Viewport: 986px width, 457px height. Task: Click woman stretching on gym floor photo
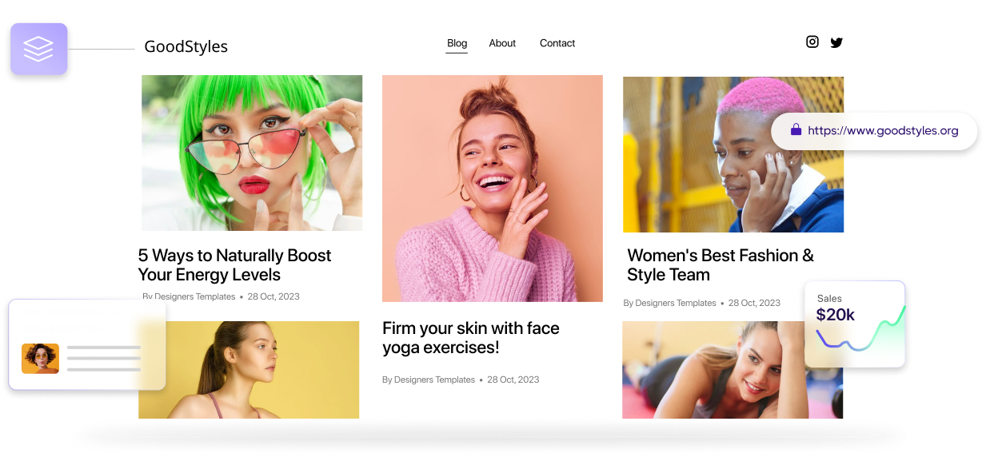pos(733,370)
